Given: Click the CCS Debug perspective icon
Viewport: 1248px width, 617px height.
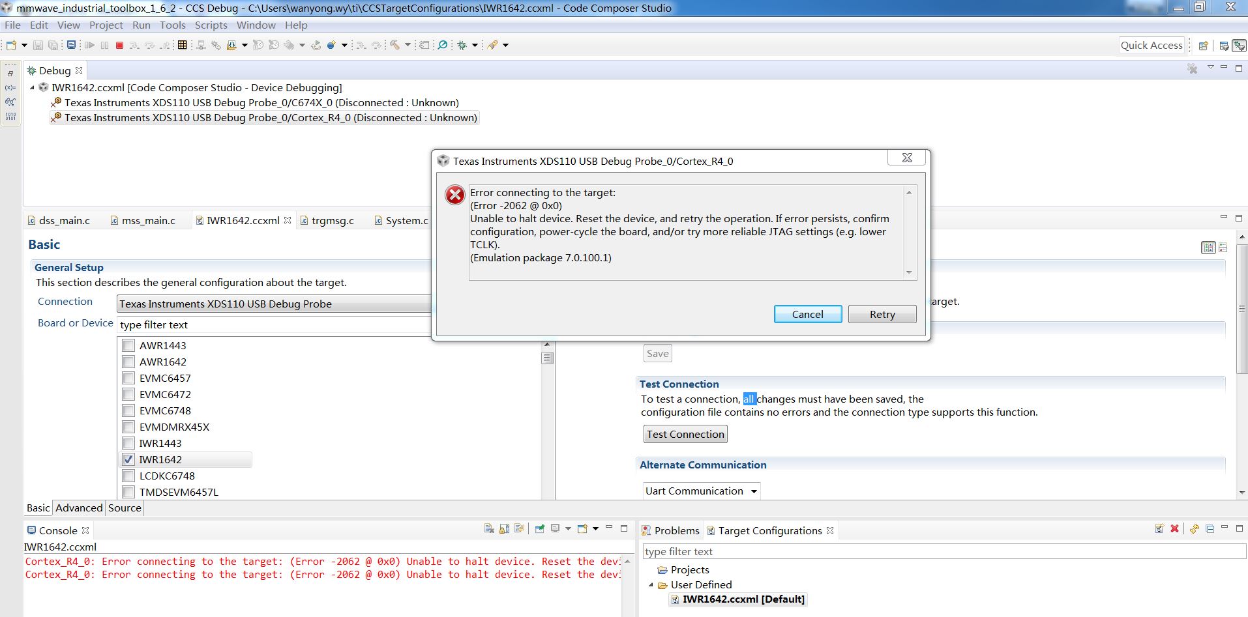Looking at the screenshot, I should point(1238,46).
